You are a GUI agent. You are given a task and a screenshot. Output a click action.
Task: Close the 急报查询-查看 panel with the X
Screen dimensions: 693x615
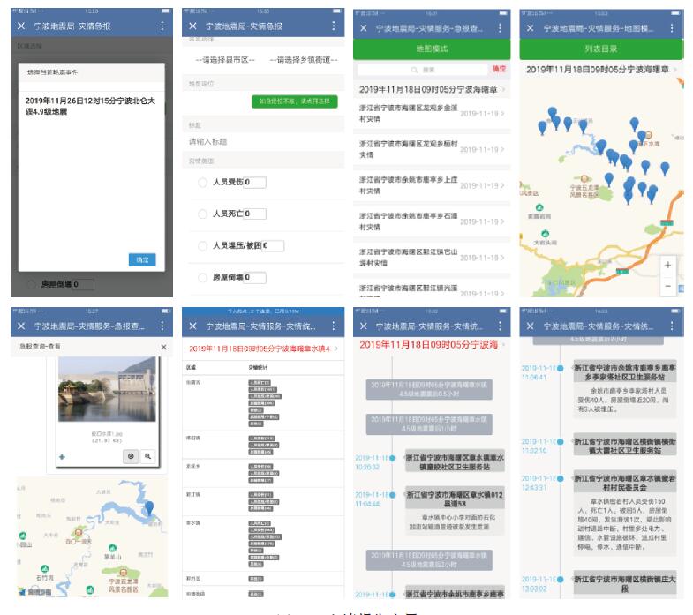point(163,348)
